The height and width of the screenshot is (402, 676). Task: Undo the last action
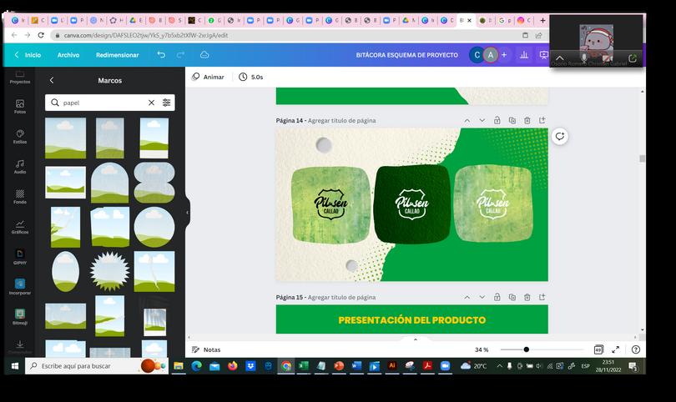161,55
